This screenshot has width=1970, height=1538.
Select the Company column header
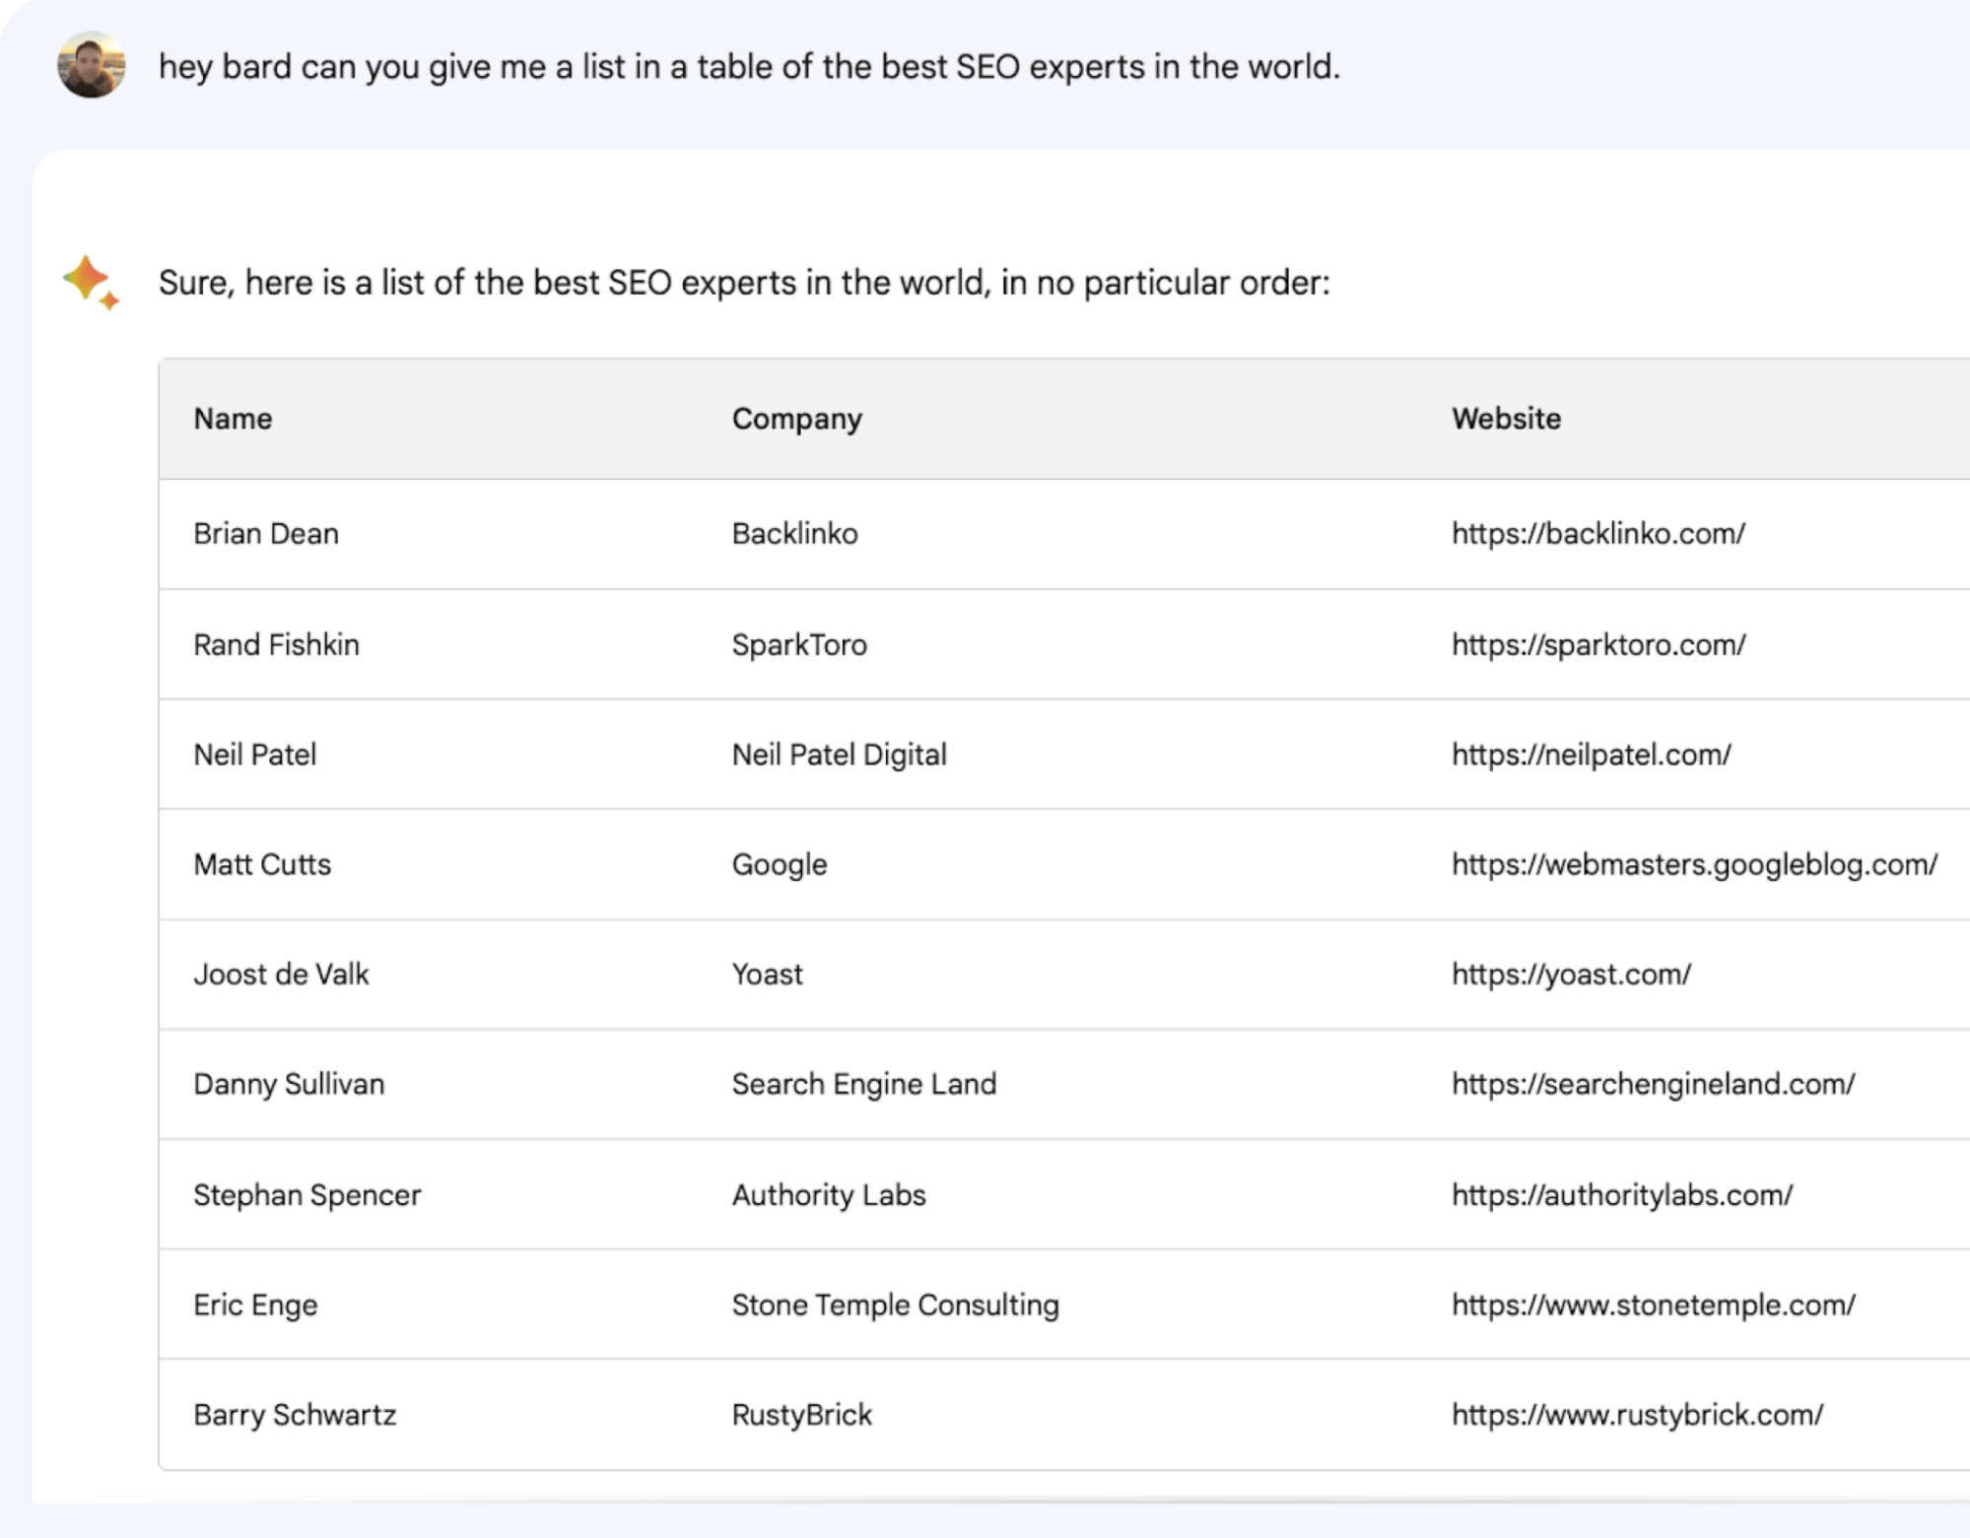pos(796,418)
